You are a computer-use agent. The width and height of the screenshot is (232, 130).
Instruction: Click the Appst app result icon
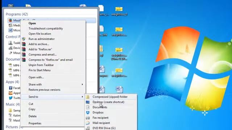pyautogui.click(x=11, y=93)
